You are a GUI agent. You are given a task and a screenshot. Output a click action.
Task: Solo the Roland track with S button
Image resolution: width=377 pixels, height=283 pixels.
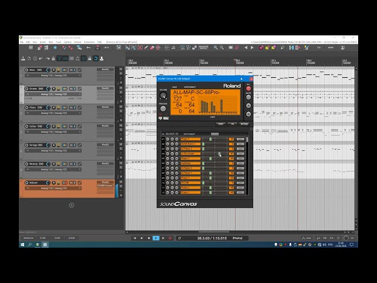pos(121,186)
